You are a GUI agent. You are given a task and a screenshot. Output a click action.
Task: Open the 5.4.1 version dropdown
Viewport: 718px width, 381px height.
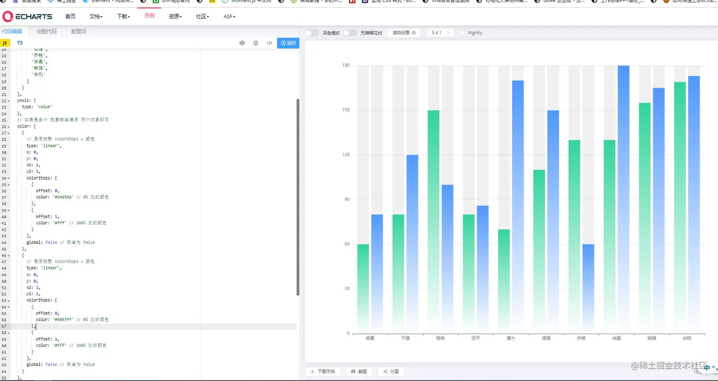(x=440, y=33)
